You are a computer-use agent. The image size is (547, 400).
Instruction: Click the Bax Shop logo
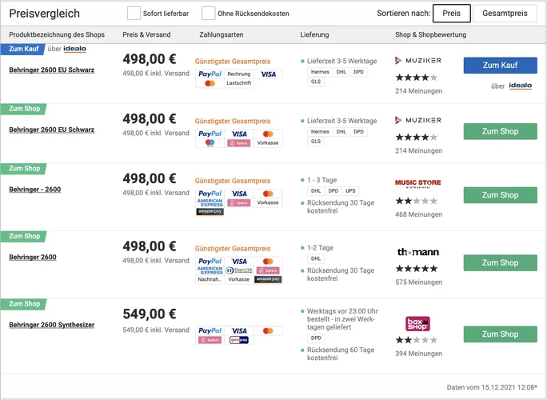click(417, 323)
